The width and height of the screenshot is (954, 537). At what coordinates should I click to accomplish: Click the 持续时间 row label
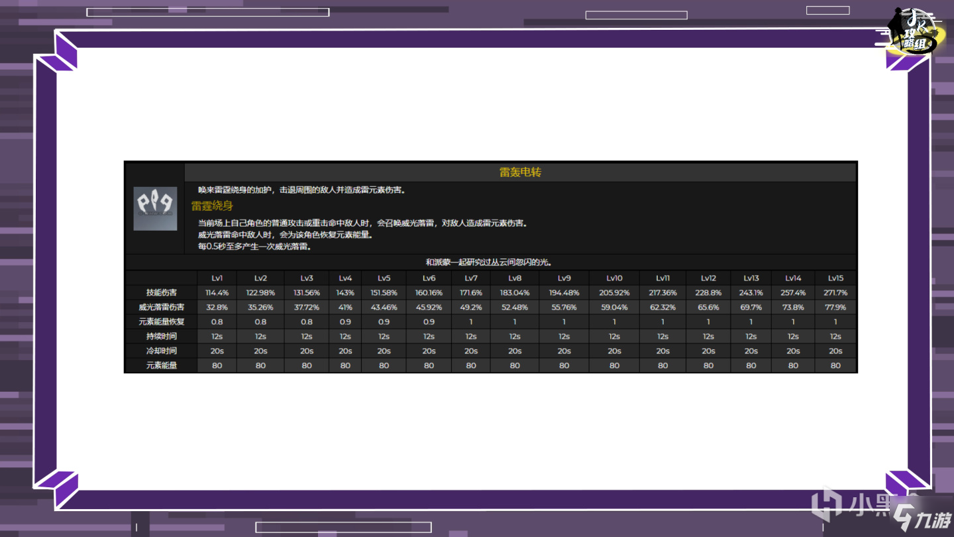[161, 336]
